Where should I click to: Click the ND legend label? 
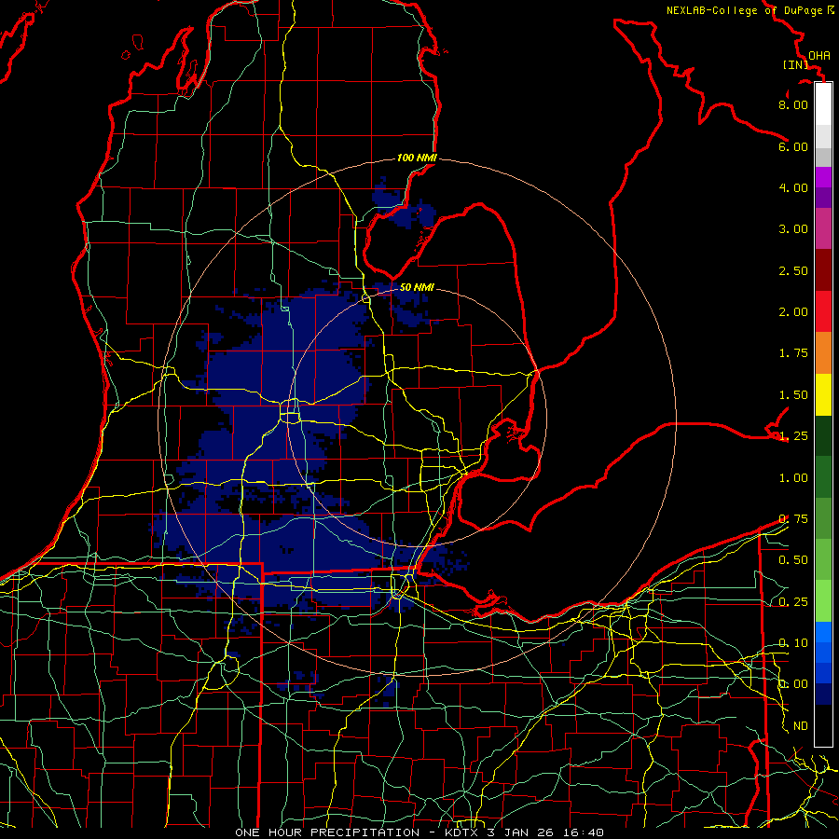(801, 725)
